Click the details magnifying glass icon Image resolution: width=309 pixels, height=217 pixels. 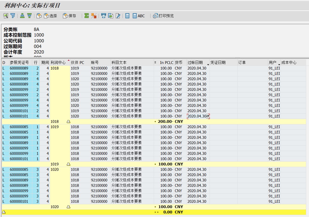(6, 16)
